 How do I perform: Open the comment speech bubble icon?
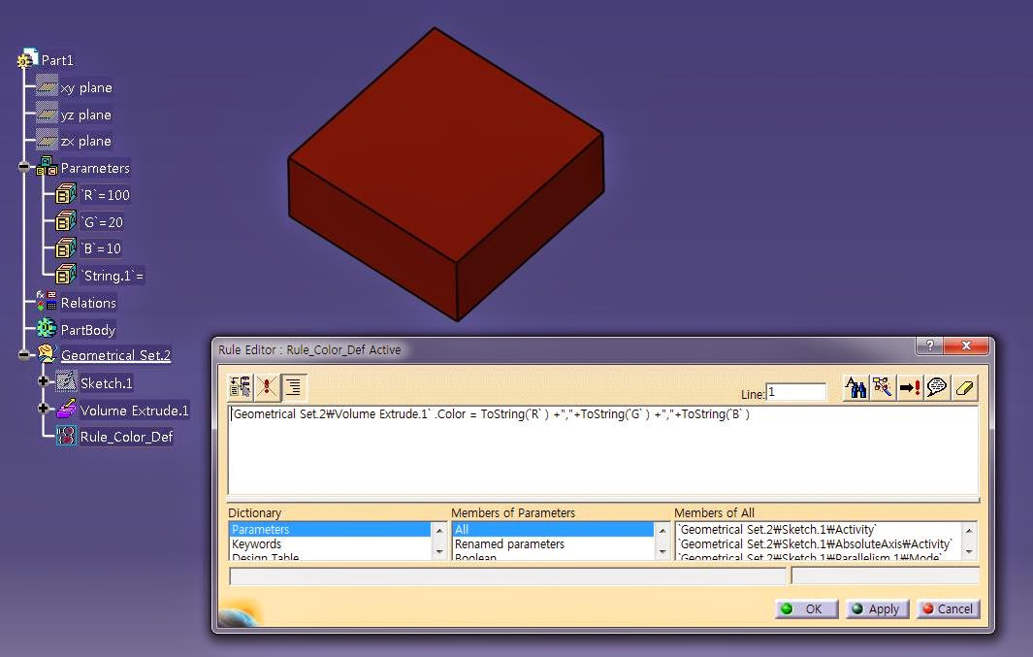tap(937, 387)
